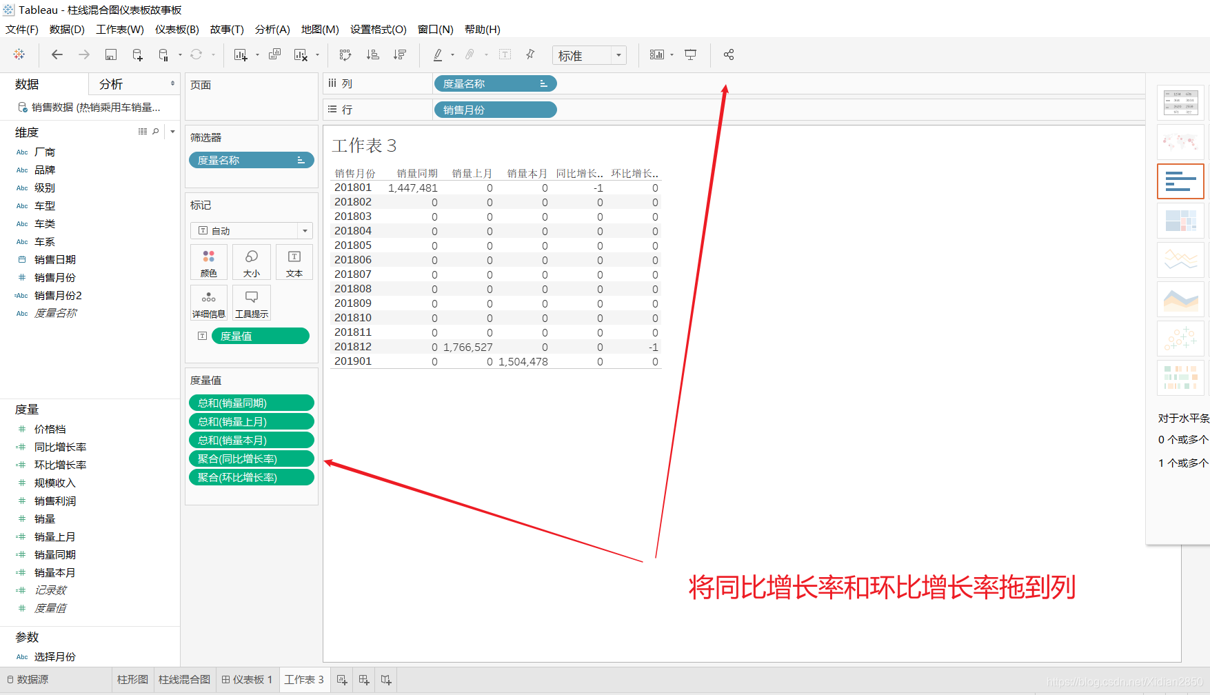
Task: Switch to the 仪表板 1 tab
Action: click(247, 680)
